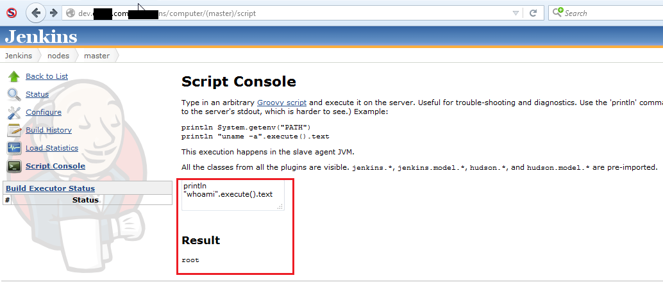Click inside the Groovy script text area
The image size is (663, 289).
(x=232, y=195)
